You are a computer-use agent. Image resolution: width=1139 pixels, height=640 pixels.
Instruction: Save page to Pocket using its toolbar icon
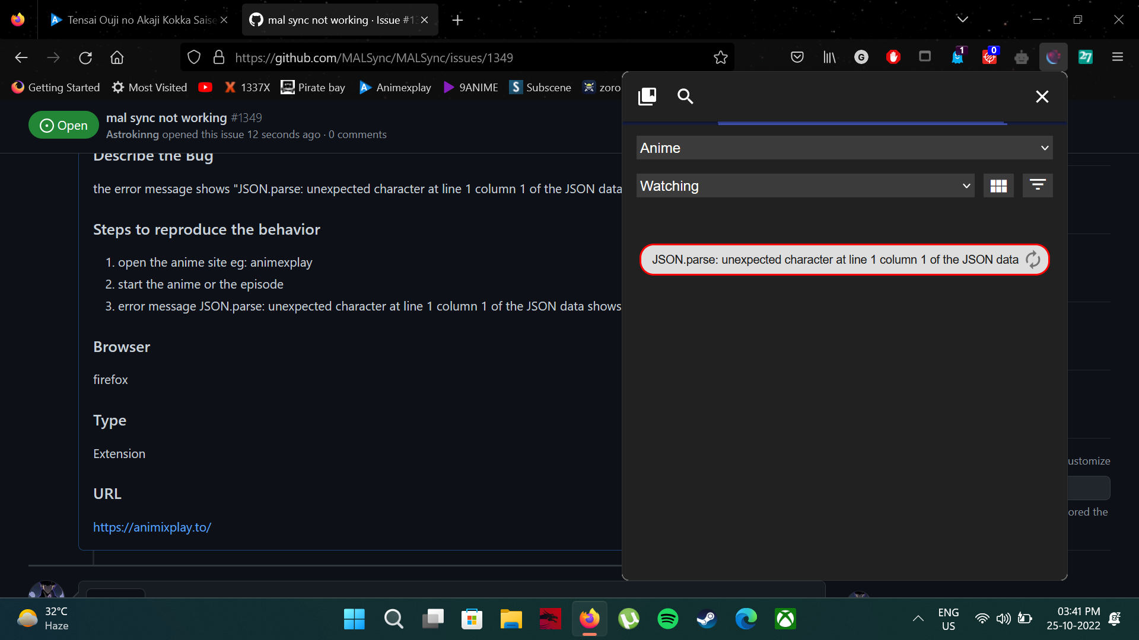coord(797,57)
